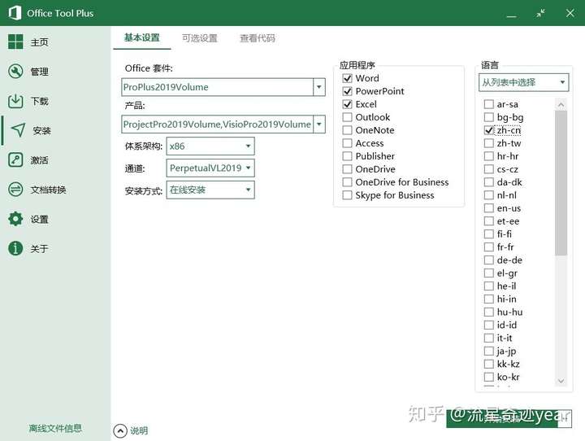Click the Office Tool Plus logo icon
585x441 pixels.
[15, 13]
